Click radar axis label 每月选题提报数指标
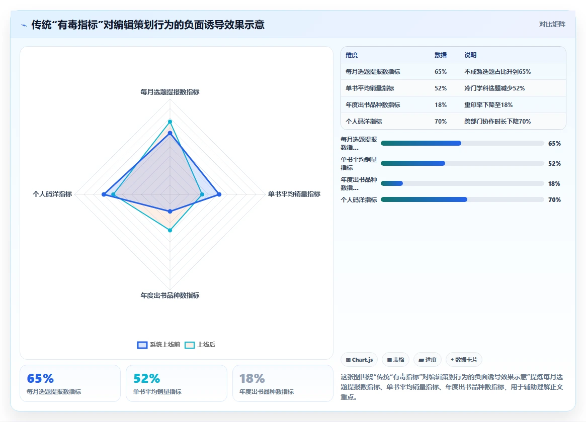 [x=170, y=92]
